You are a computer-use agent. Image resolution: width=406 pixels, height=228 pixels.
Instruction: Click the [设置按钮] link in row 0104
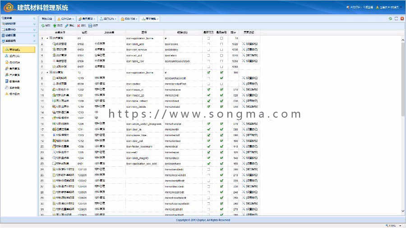252,55
